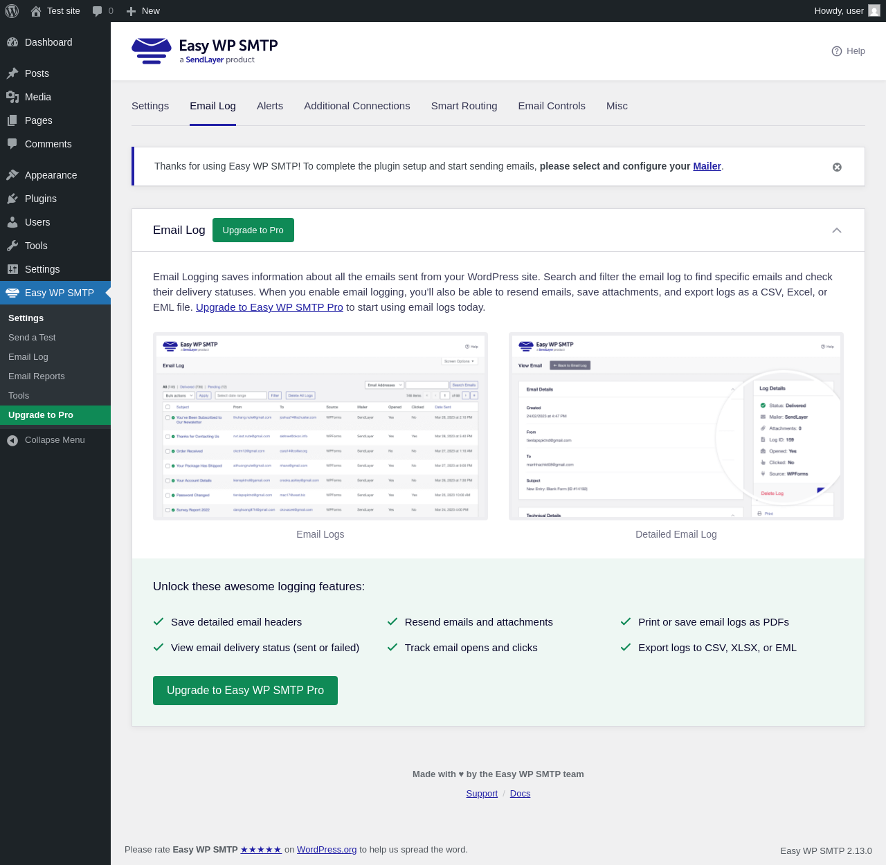Open Settings submenu under Easy WP SMTP
Screen dimensions: 886x865
[26, 318]
